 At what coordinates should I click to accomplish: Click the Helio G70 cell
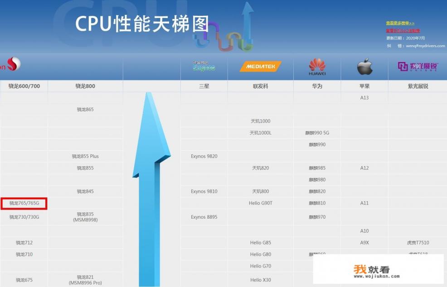(x=260, y=266)
